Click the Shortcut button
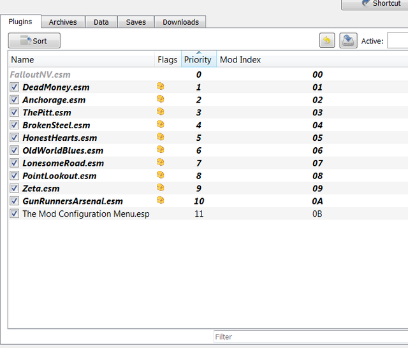408x348 pixels. point(375,4)
